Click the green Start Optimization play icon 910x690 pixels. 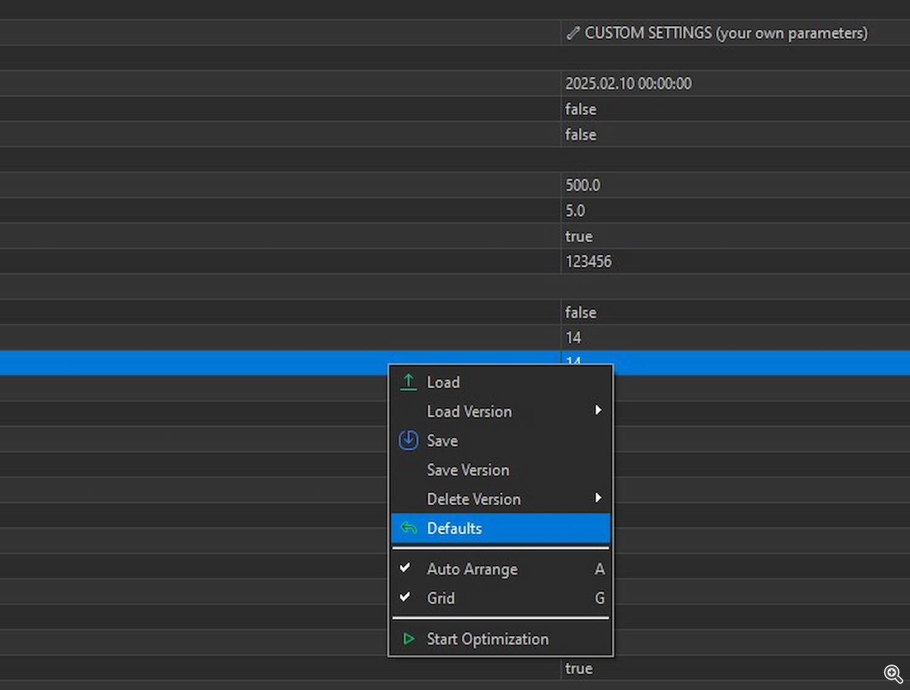[x=409, y=638]
